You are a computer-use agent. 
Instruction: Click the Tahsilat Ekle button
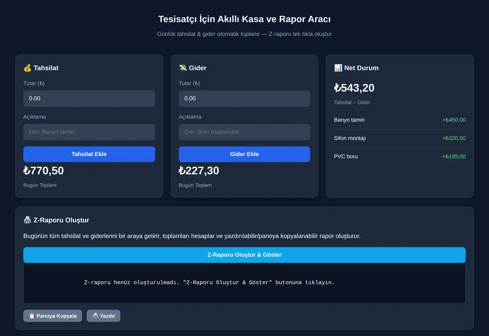[x=89, y=154]
